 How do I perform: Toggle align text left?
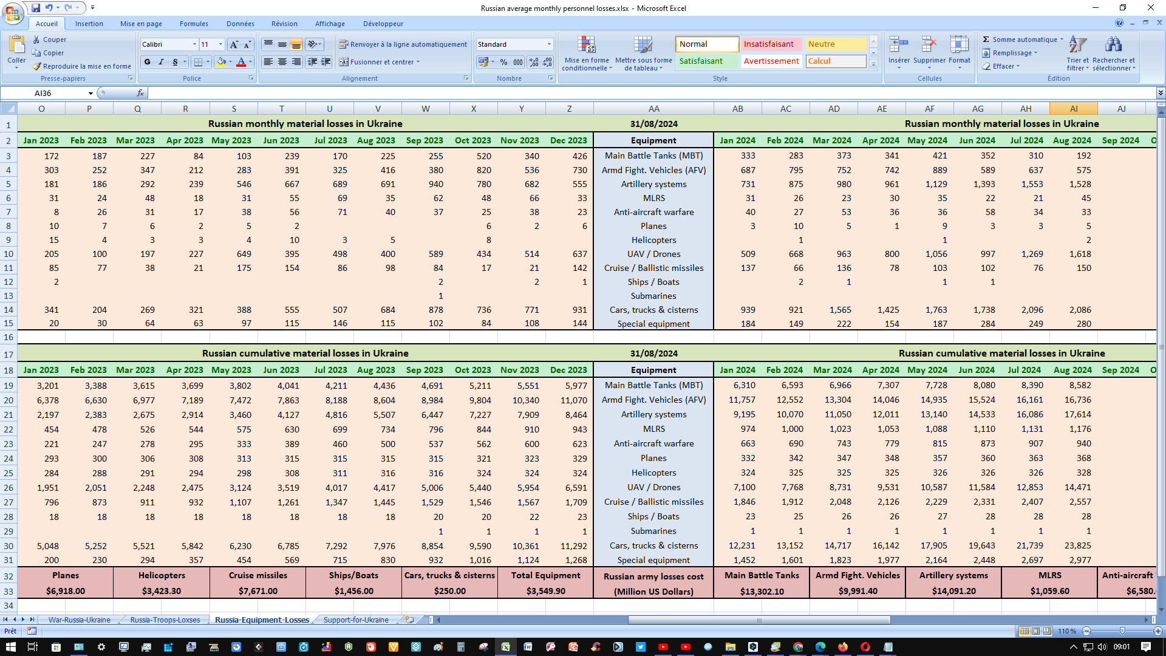coord(268,62)
